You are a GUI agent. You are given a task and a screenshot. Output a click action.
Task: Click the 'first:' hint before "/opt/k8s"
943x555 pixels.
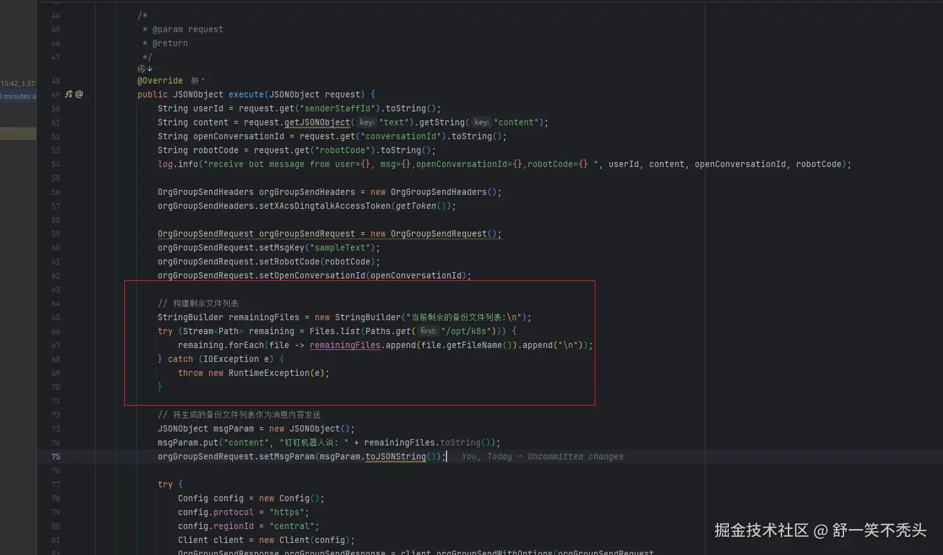click(x=429, y=332)
